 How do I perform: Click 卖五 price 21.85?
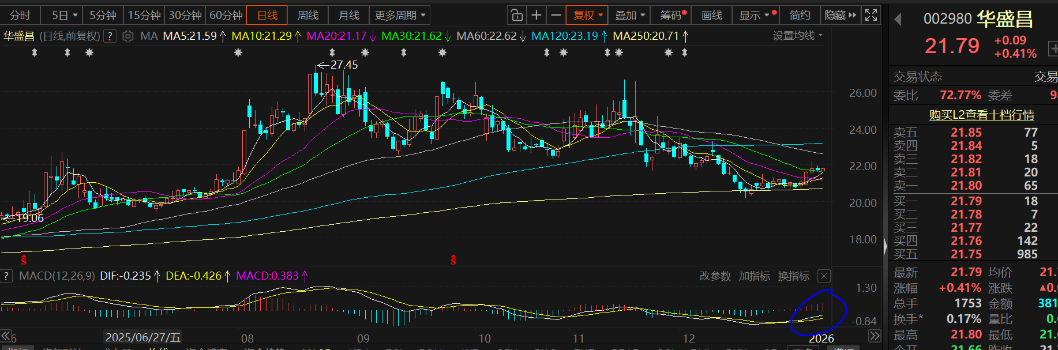966,133
